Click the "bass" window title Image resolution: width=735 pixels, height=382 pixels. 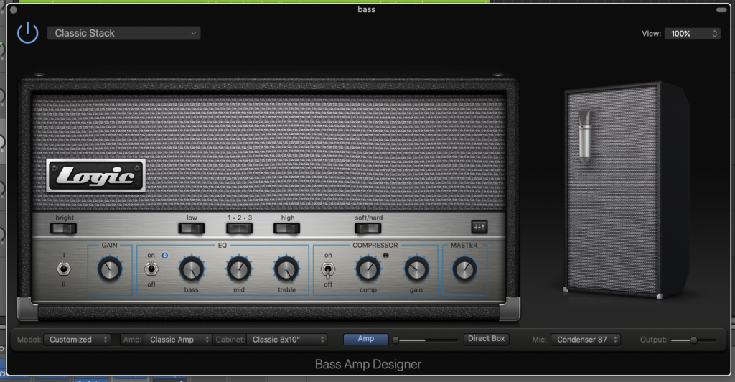366,9
